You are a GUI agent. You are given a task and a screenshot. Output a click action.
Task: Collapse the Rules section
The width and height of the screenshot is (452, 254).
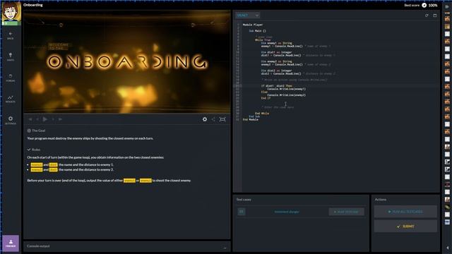[34, 150]
